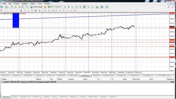Set timeframe to M15
The image size is (176, 99).
pos(53,10)
